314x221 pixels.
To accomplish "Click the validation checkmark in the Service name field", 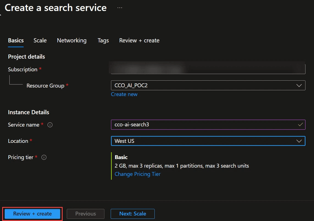I will point(301,124).
